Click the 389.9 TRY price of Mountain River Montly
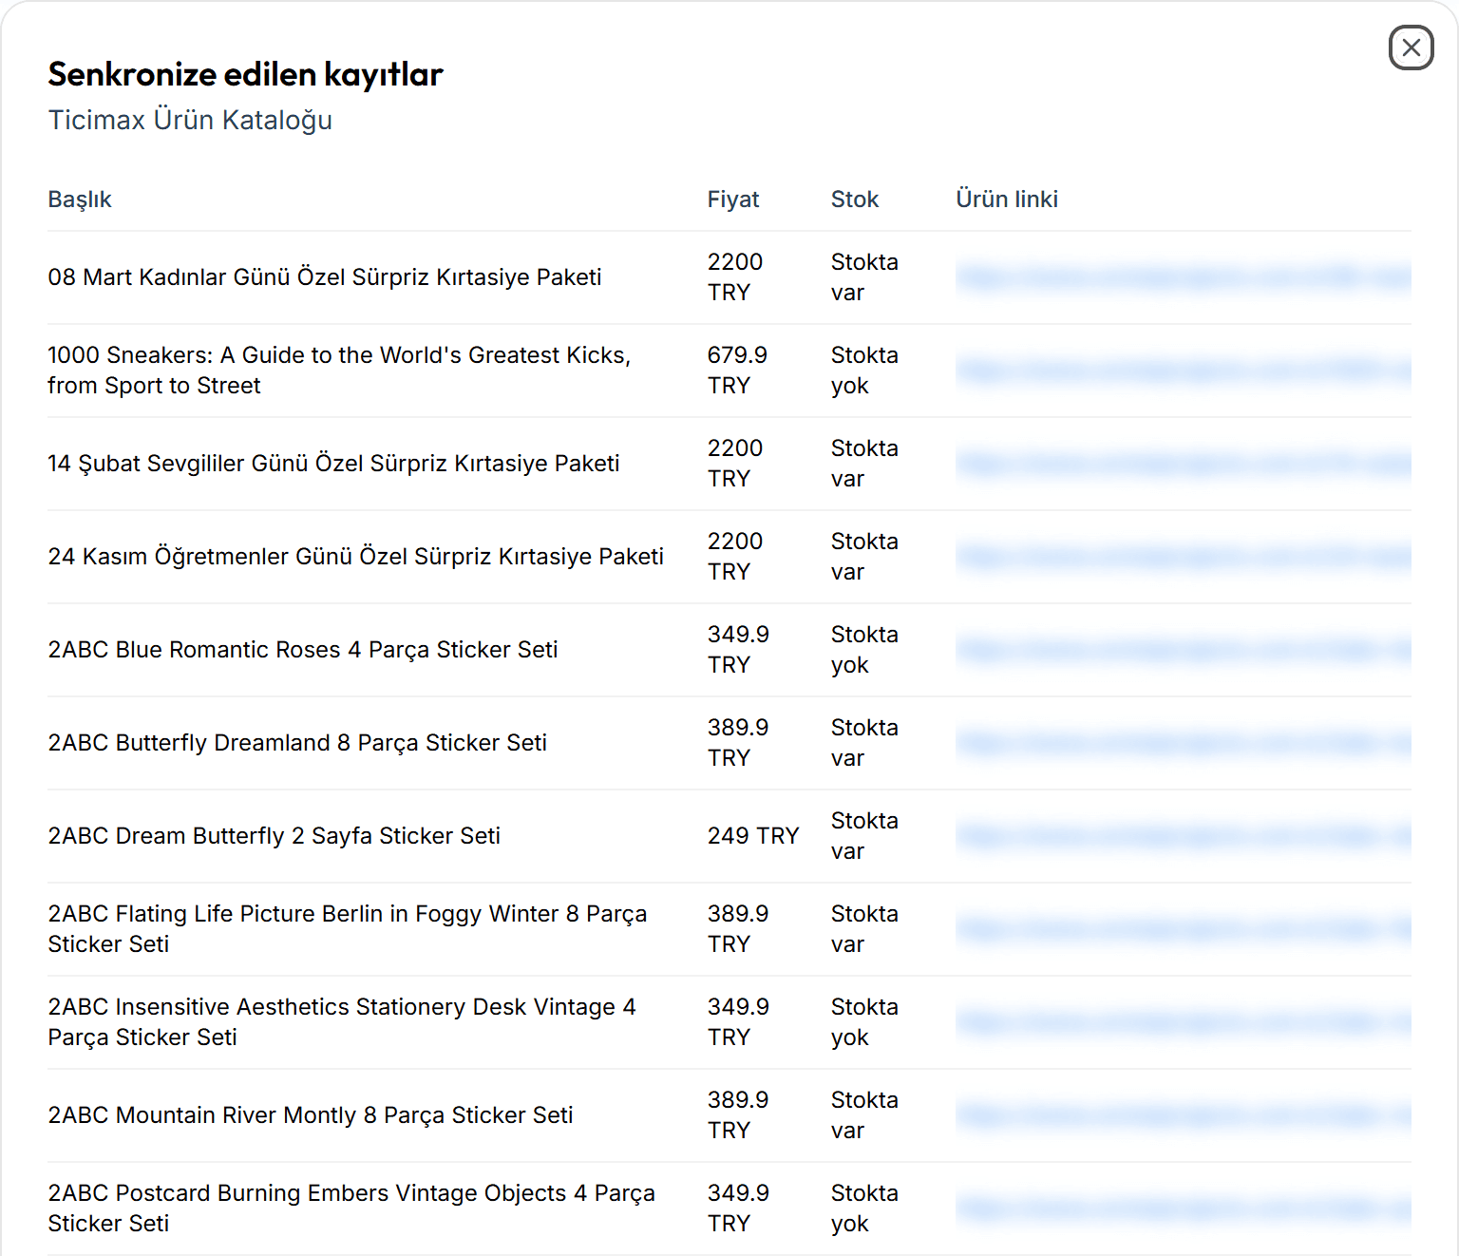Screen dimensions: 1459x1256 [738, 1115]
